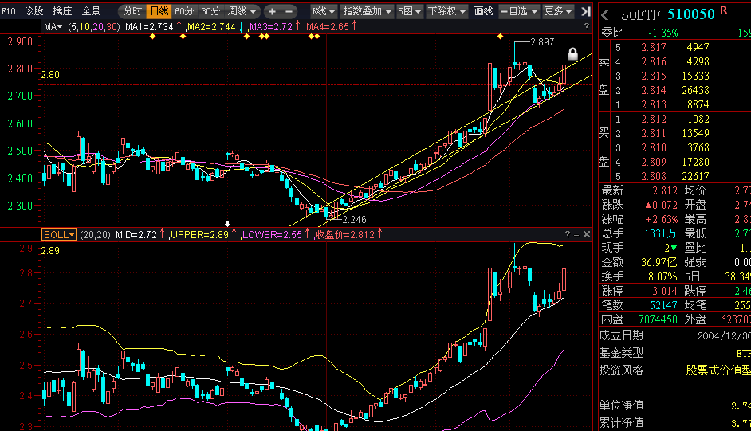The image size is (751, 431).
Task: Open 诊股 stock diagnosis
Action: click(x=33, y=11)
